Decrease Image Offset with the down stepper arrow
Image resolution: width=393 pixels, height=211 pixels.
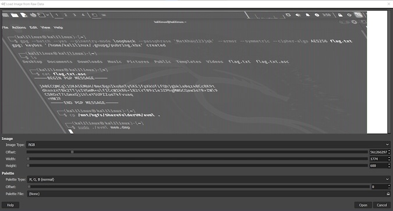[x=389, y=153]
